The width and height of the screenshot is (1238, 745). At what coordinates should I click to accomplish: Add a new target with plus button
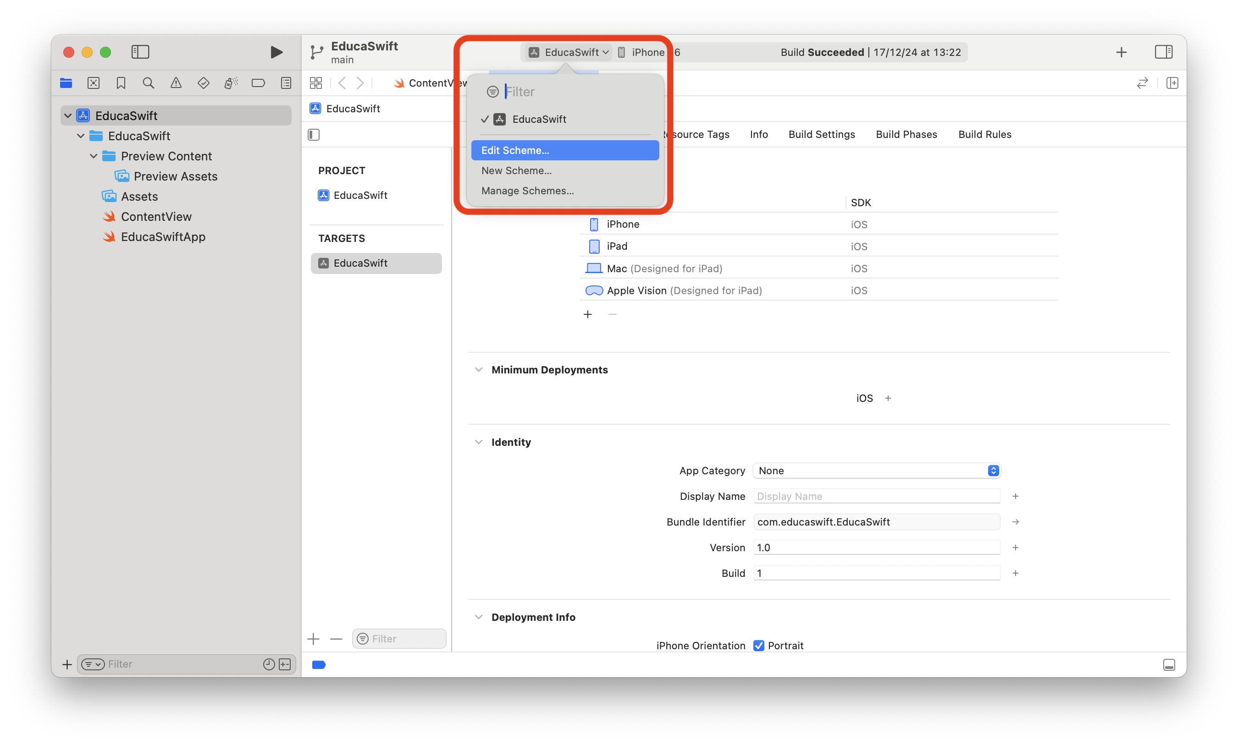[x=313, y=639]
